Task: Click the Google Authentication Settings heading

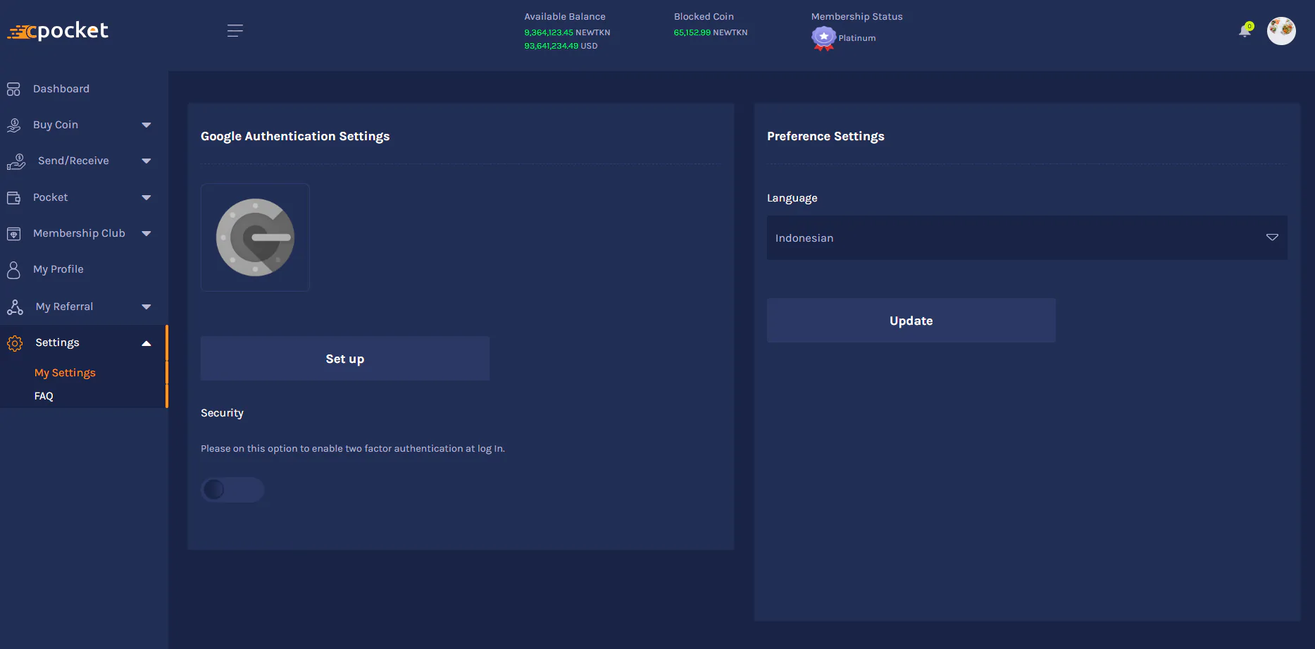Action: [x=295, y=136]
